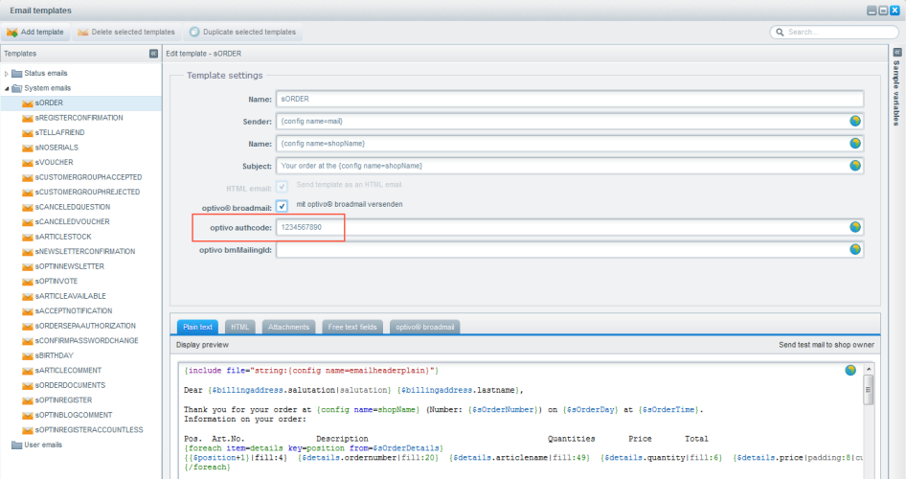The height and width of the screenshot is (479, 906).
Task: Click the editor scrollbar up arrow
Action: pyautogui.click(x=869, y=369)
